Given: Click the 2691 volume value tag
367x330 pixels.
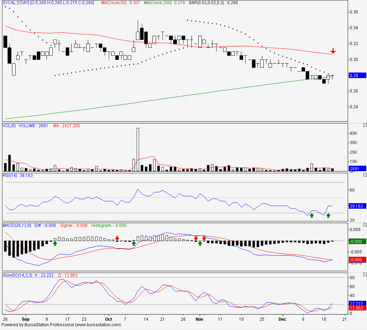Looking at the screenshot, I should point(357,168).
